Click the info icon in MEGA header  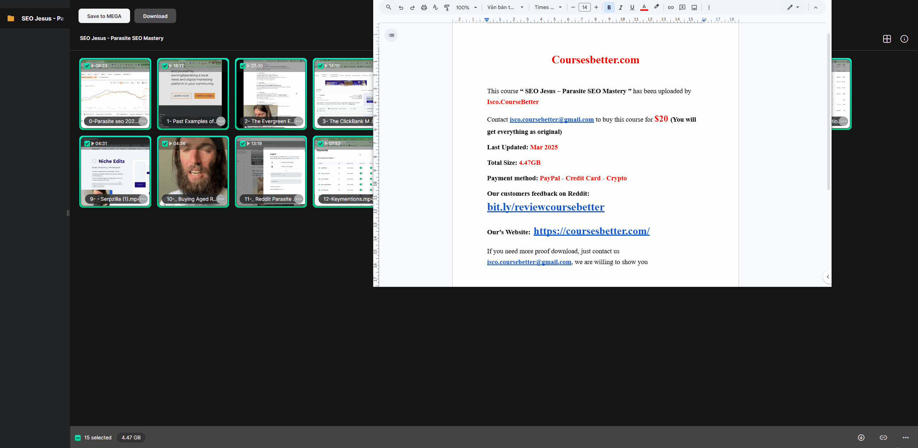click(904, 39)
